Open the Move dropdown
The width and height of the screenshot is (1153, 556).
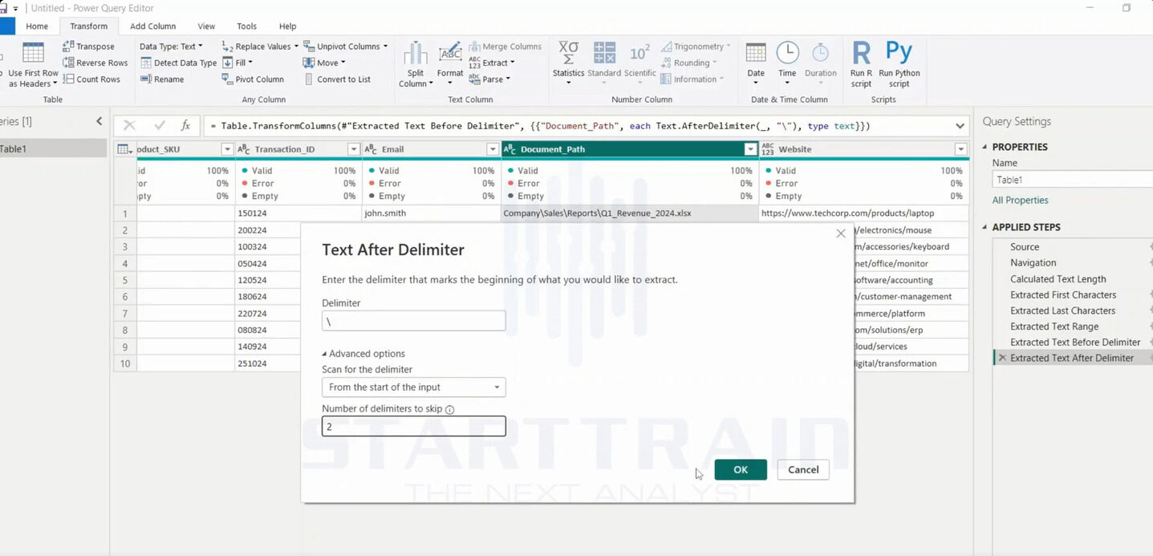pyautogui.click(x=324, y=63)
